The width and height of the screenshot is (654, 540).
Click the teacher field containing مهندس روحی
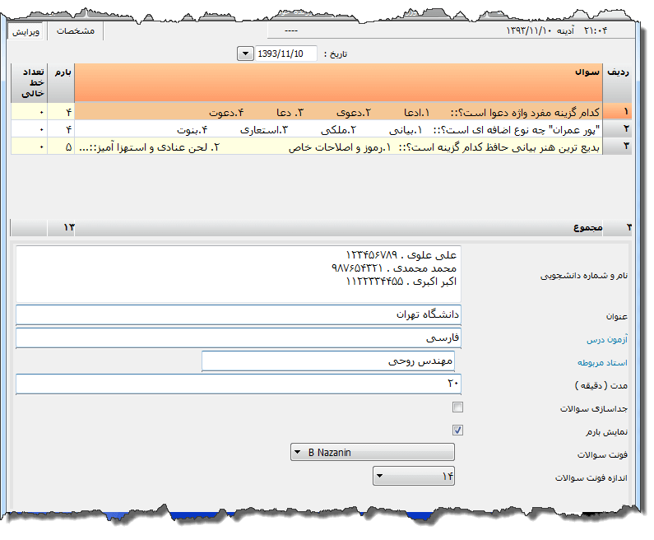click(x=327, y=361)
